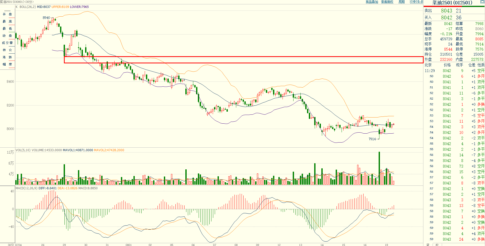Screen dimensions: 485x246
Task: Click the UPPER:8109 Bollinger value label
Action: [60, 7]
